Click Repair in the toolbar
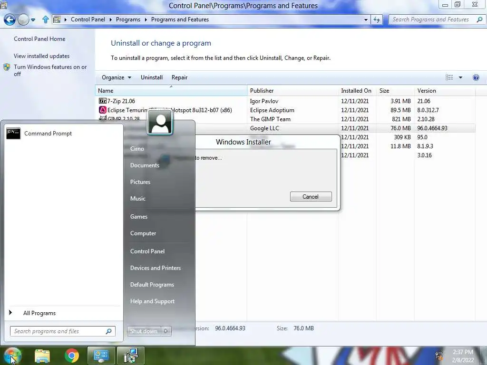Viewport: 487px width, 365px height. (x=179, y=77)
